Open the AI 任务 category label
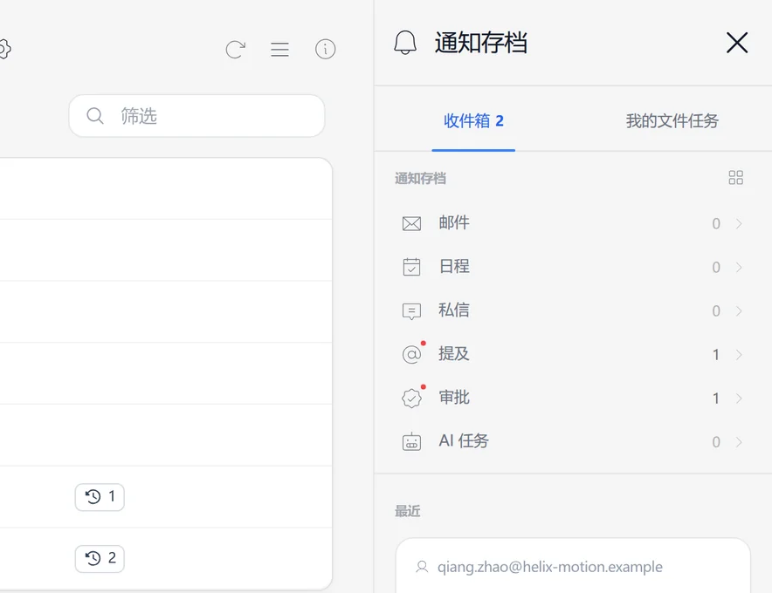The width and height of the screenshot is (772, 593). 464,441
